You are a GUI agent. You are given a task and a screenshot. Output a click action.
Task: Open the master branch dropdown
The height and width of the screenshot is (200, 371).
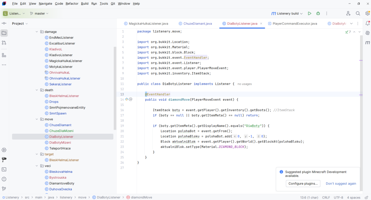point(39,13)
